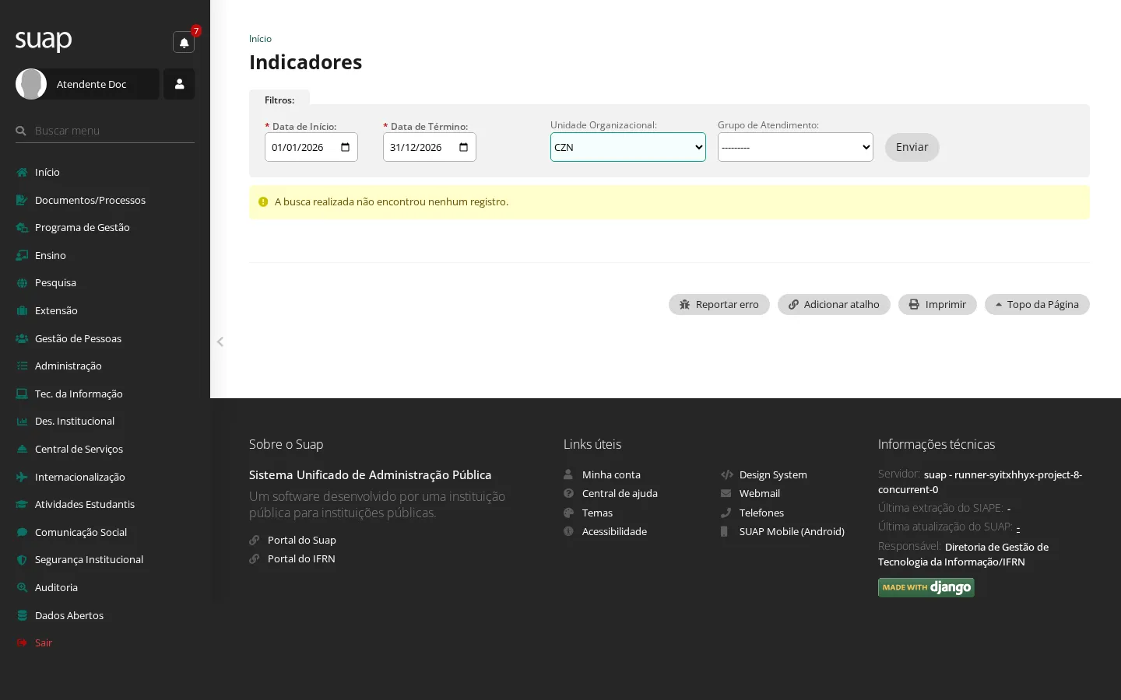This screenshot has width=1121, height=700.
Task: Click the Segurança Institucional shield icon
Action: coord(22,559)
